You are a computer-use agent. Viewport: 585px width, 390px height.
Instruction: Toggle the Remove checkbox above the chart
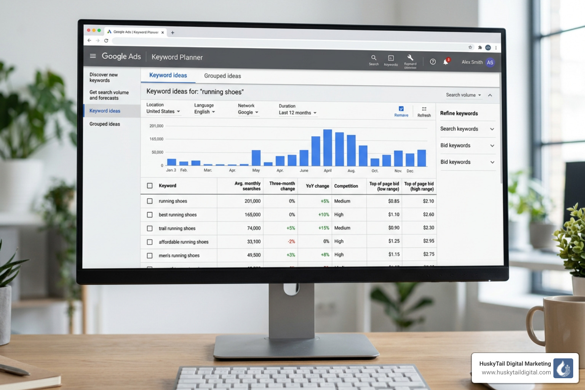401,109
